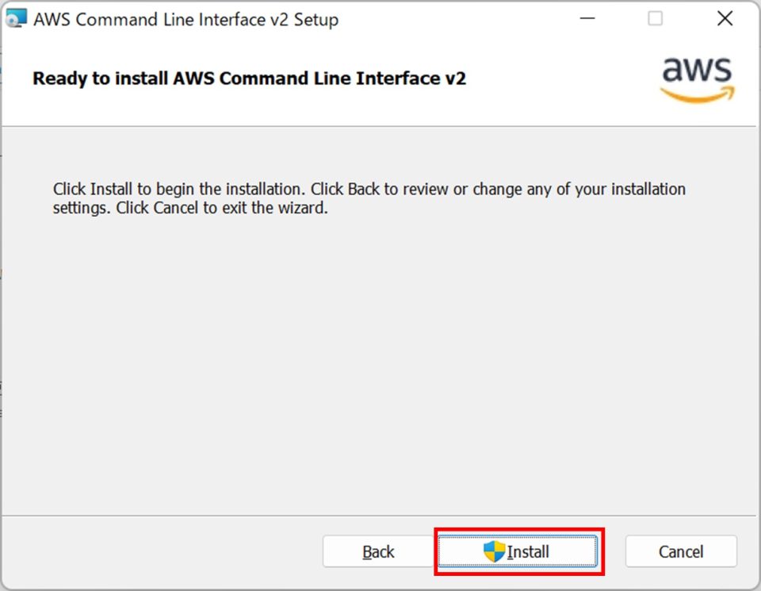Click the "AWS Command Line Interface v2 Setup" title
Viewport: 761px width, 591px height.
[185, 20]
